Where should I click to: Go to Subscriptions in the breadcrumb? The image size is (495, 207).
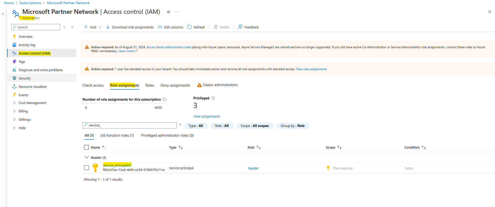30,3
